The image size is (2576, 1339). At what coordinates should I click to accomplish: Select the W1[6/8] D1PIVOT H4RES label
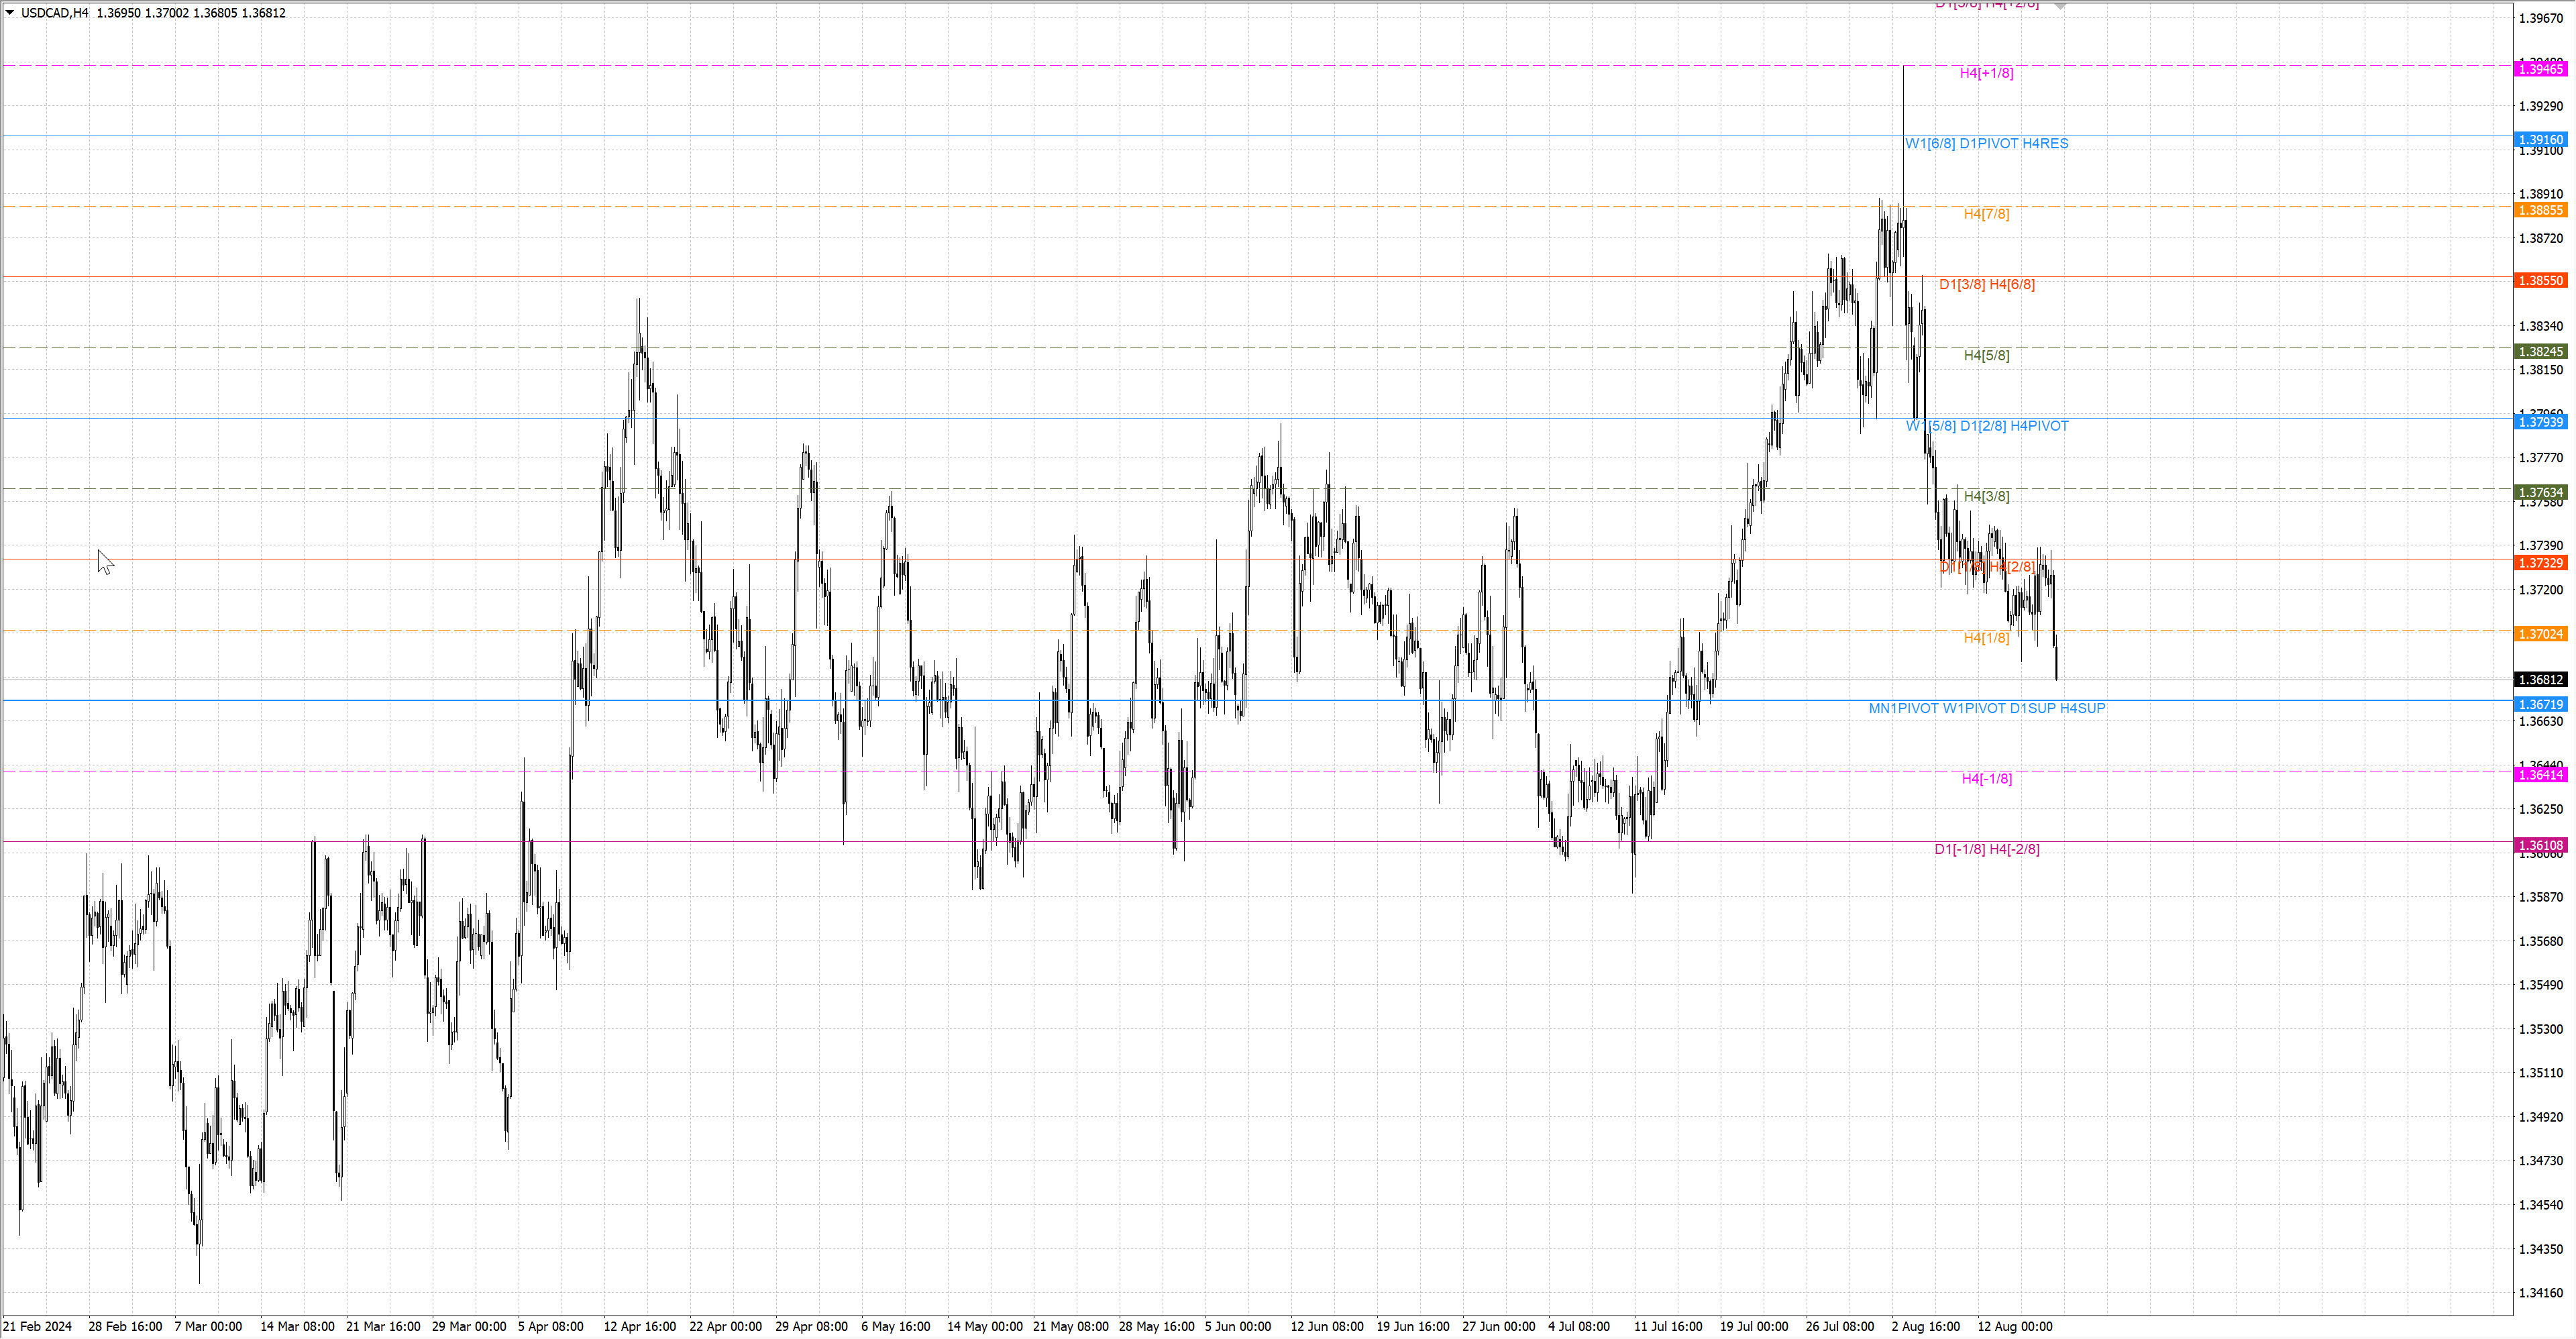coord(1986,144)
